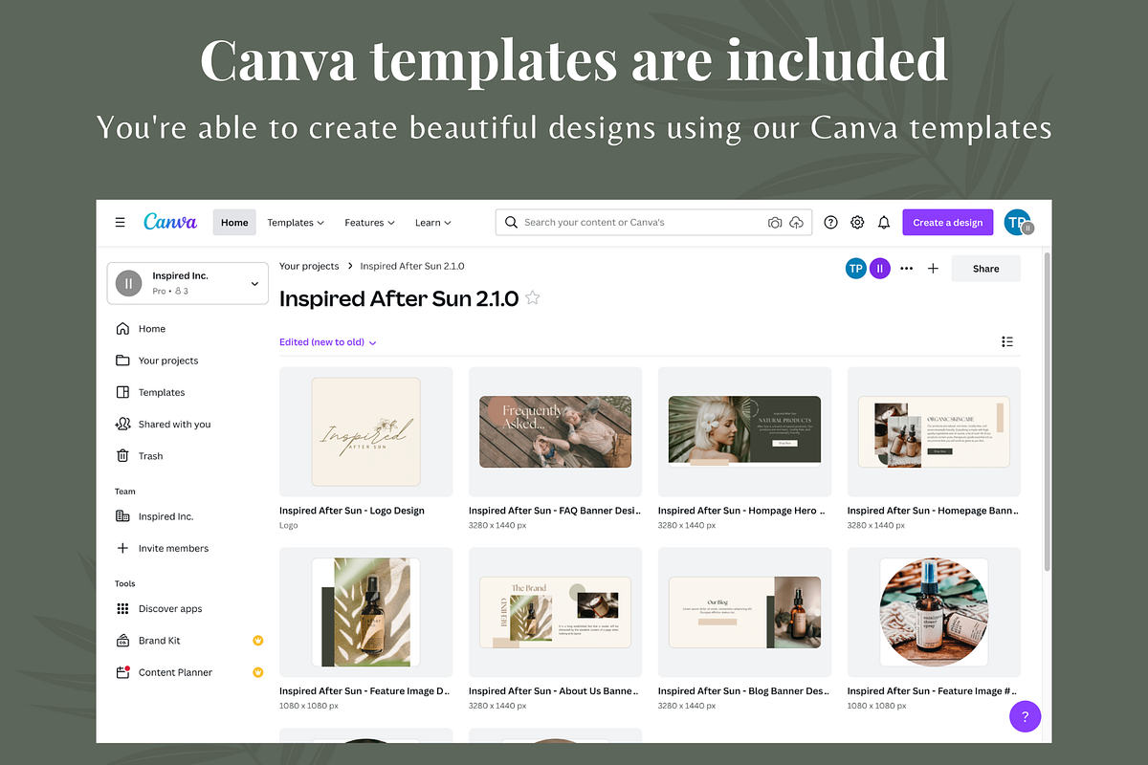Click the purple help bubble button
The image size is (1148, 765).
point(1025,716)
